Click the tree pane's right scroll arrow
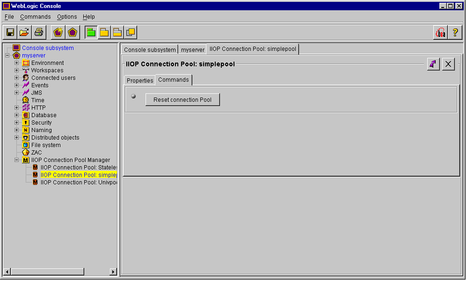This screenshot has width=467, height=281. (x=113, y=272)
